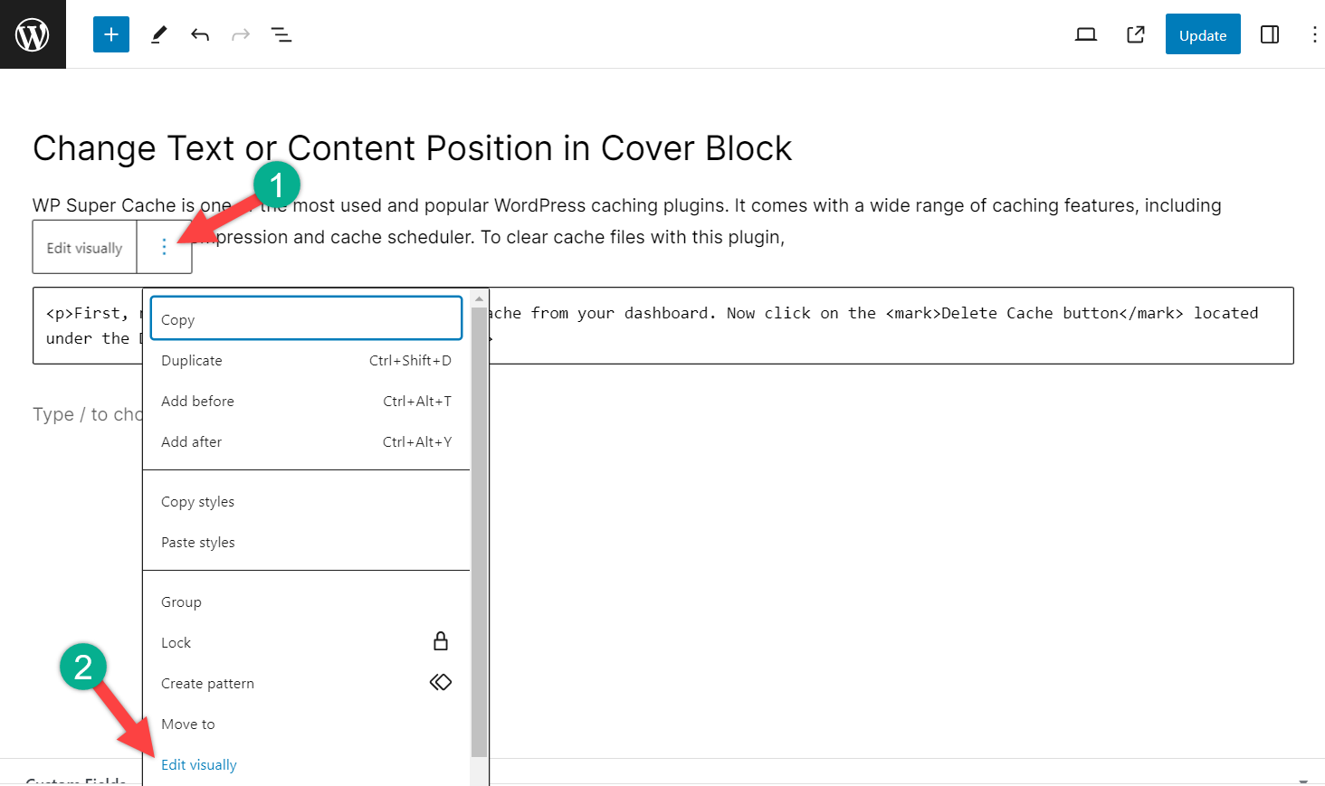Click the dropdown menu scrollbar thumb
Viewport: 1325px width, 786px height.
[479, 532]
